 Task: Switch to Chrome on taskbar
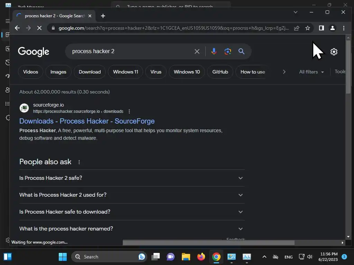point(216,257)
